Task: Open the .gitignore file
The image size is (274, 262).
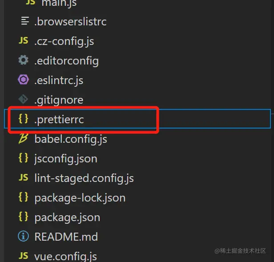Action: click(x=59, y=100)
